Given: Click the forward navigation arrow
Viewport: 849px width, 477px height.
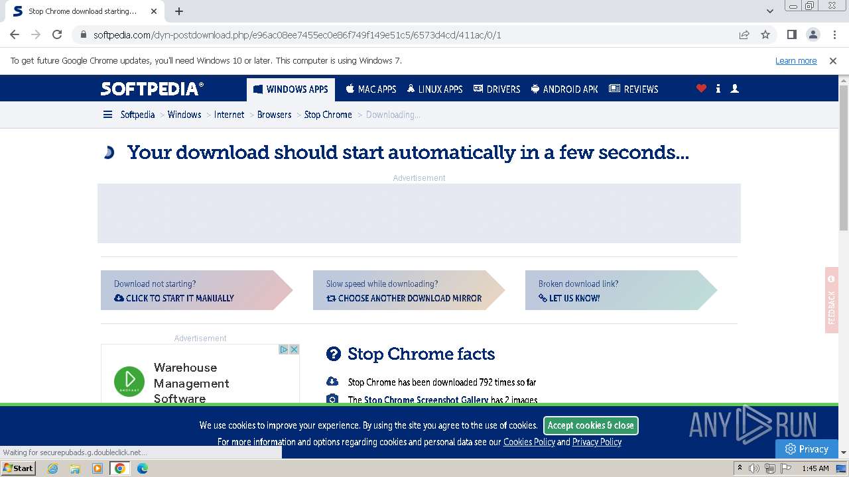Looking at the screenshot, I should coord(36,34).
